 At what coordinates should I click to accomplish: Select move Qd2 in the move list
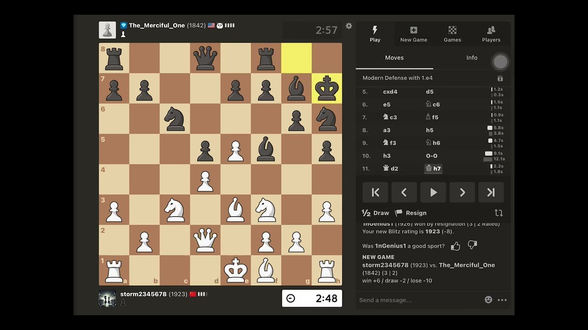click(x=390, y=169)
